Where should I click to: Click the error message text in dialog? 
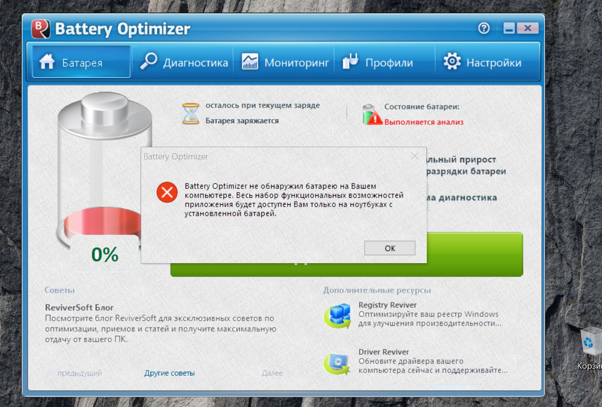pyautogui.click(x=294, y=200)
